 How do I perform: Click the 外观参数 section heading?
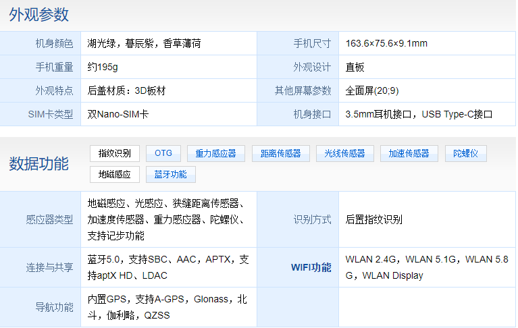pos(39,15)
